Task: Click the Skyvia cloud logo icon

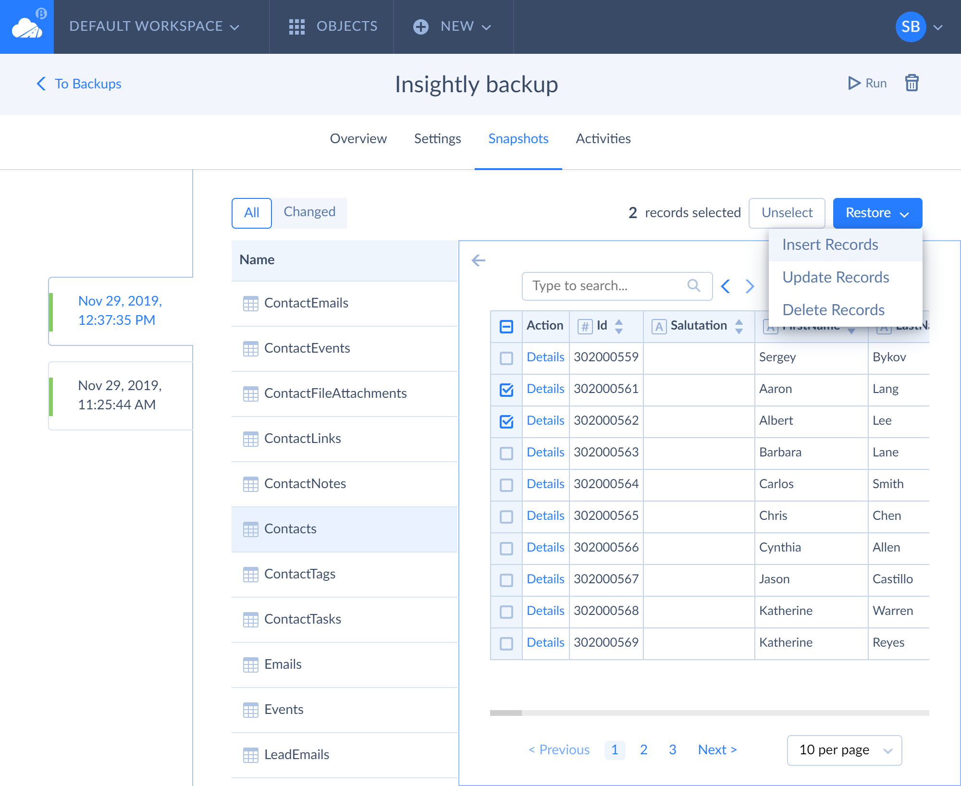Action: tap(27, 27)
